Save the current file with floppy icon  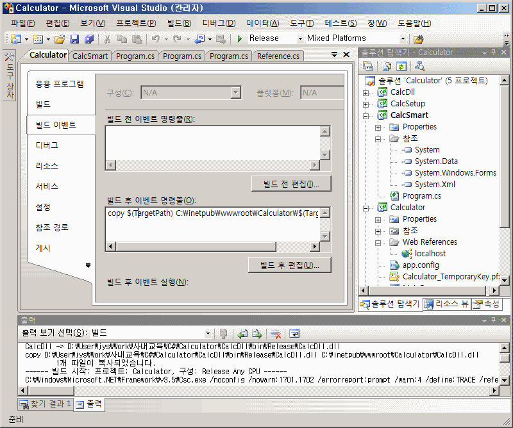click(x=74, y=39)
